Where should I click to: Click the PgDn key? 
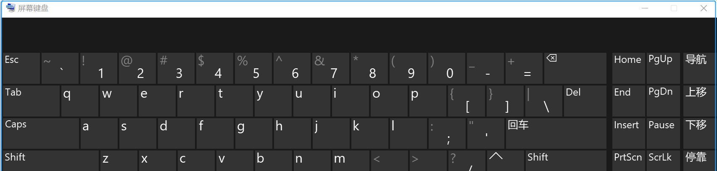pyautogui.click(x=663, y=101)
